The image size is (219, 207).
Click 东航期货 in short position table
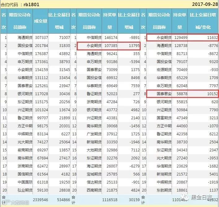[x=164, y=190]
